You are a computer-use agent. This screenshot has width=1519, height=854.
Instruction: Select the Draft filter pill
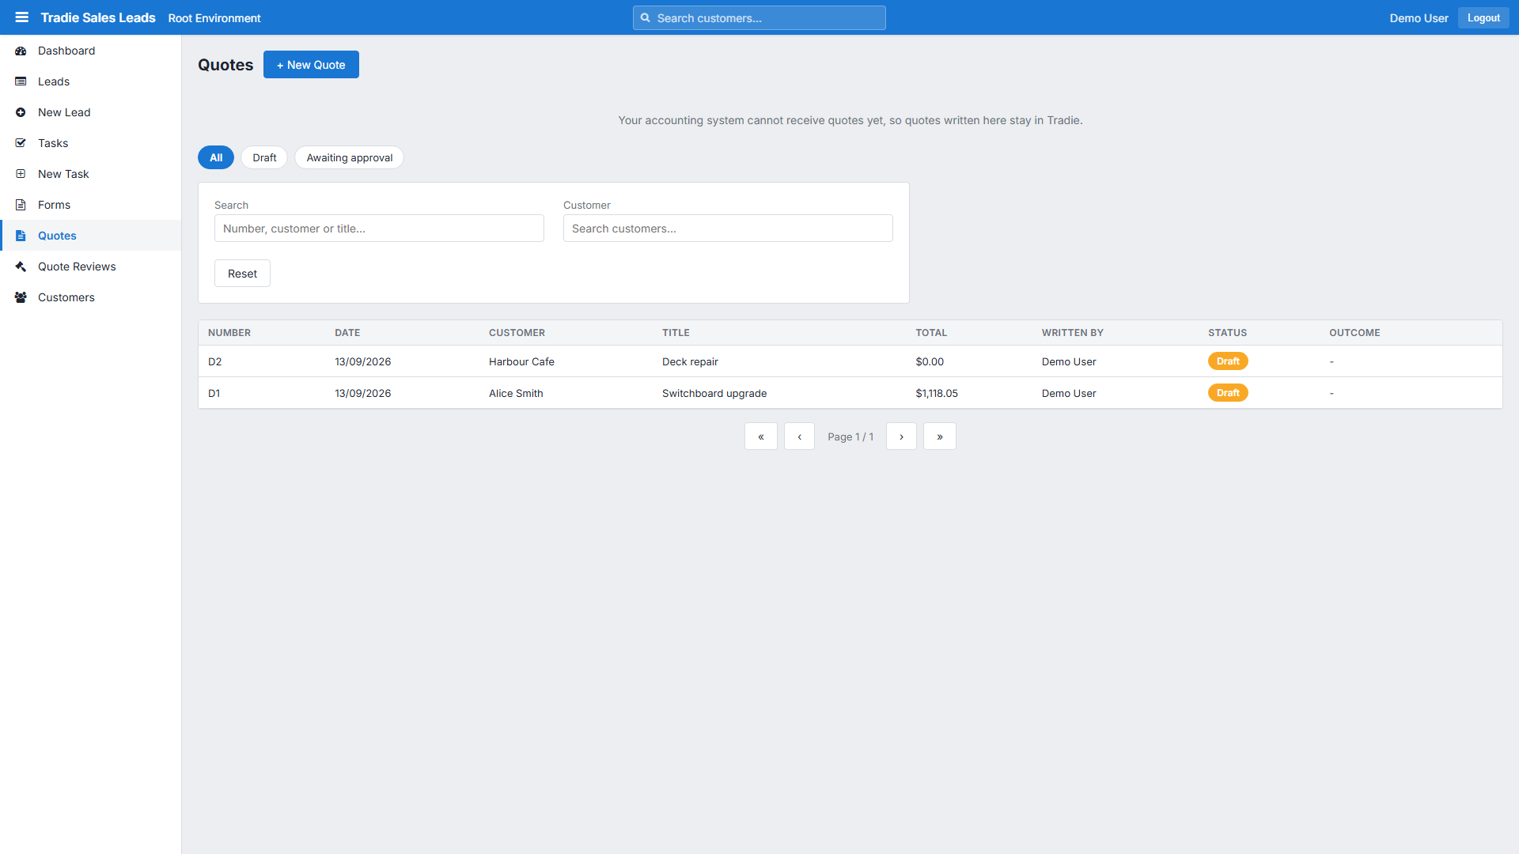pos(264,157)
